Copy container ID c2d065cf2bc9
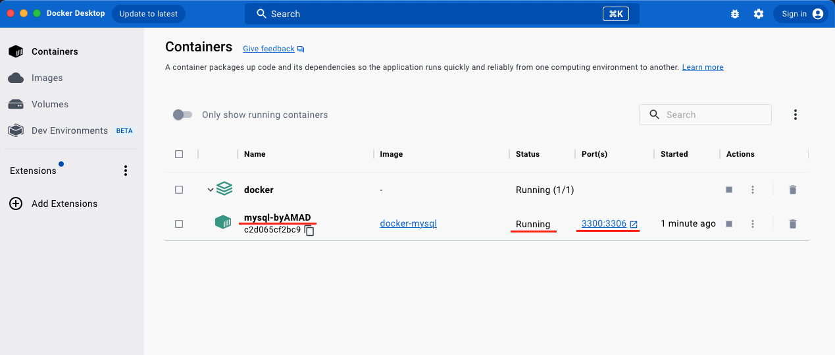The width and height of the screenshot is (835, 355). [309, 231]
